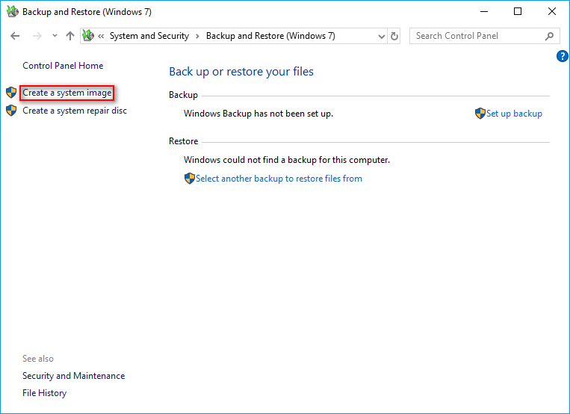Open the File History link
This screenshot has height=414, width=570.
click(x=44, y=393)
